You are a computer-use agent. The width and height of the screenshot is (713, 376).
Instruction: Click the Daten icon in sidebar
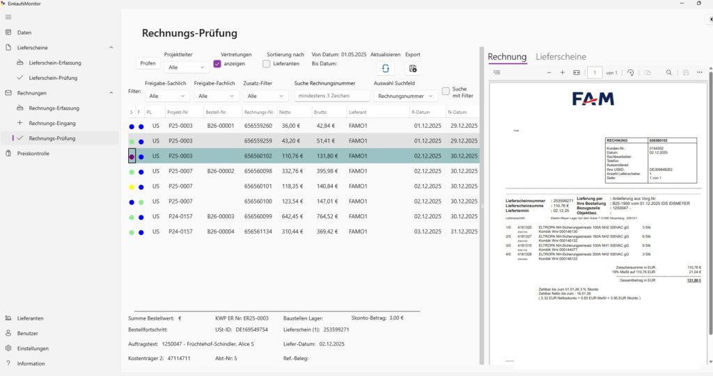click(x=8, y=33)
